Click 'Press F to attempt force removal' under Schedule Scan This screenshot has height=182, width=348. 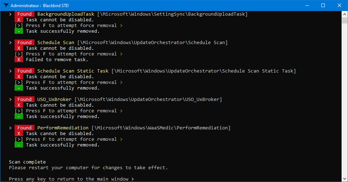71,54
